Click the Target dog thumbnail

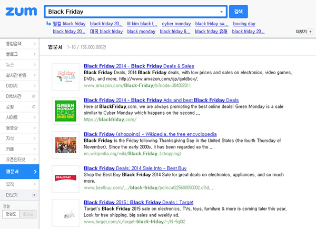(65, 213)
